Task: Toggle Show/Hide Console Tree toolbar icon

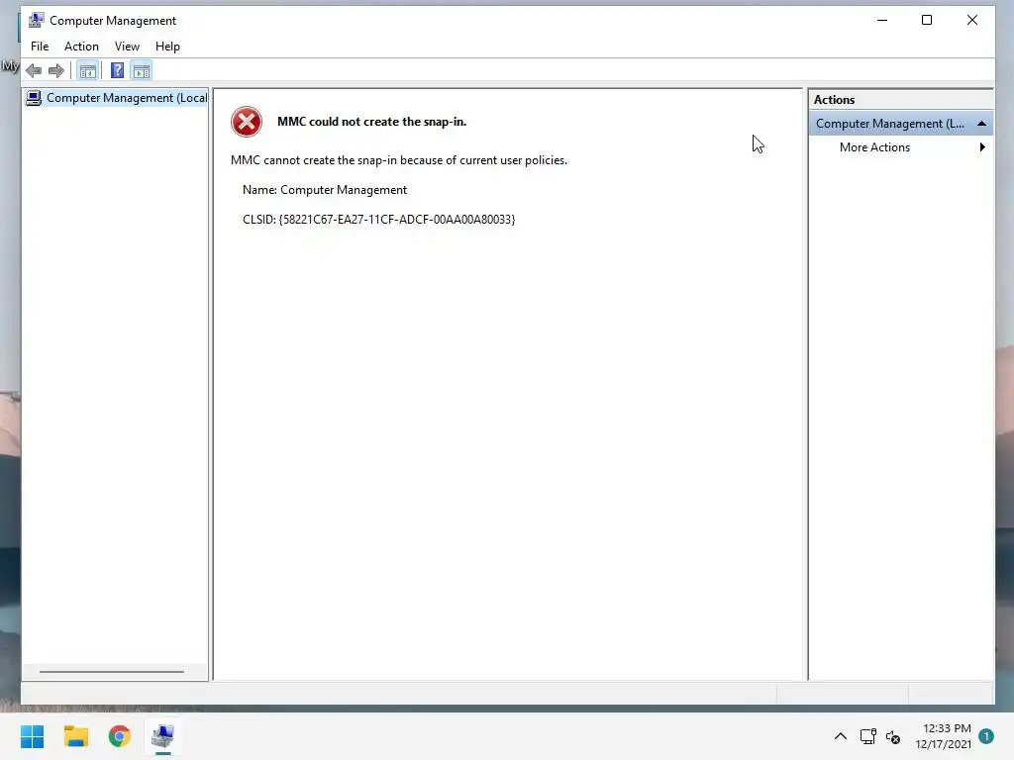Action: point(88,70)
